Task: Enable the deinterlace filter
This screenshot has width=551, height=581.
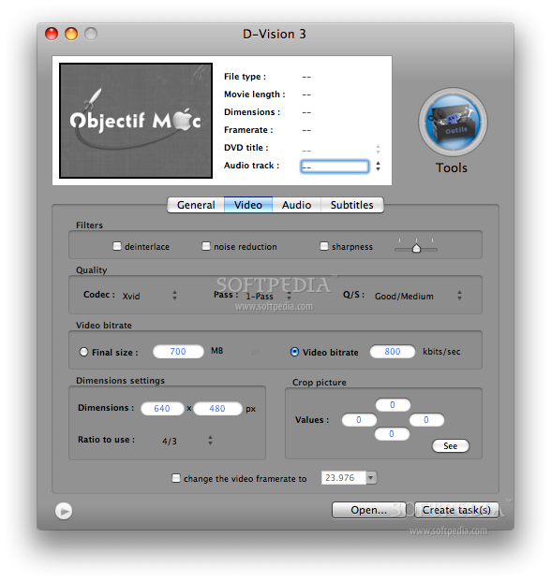Action: [117, 246]
